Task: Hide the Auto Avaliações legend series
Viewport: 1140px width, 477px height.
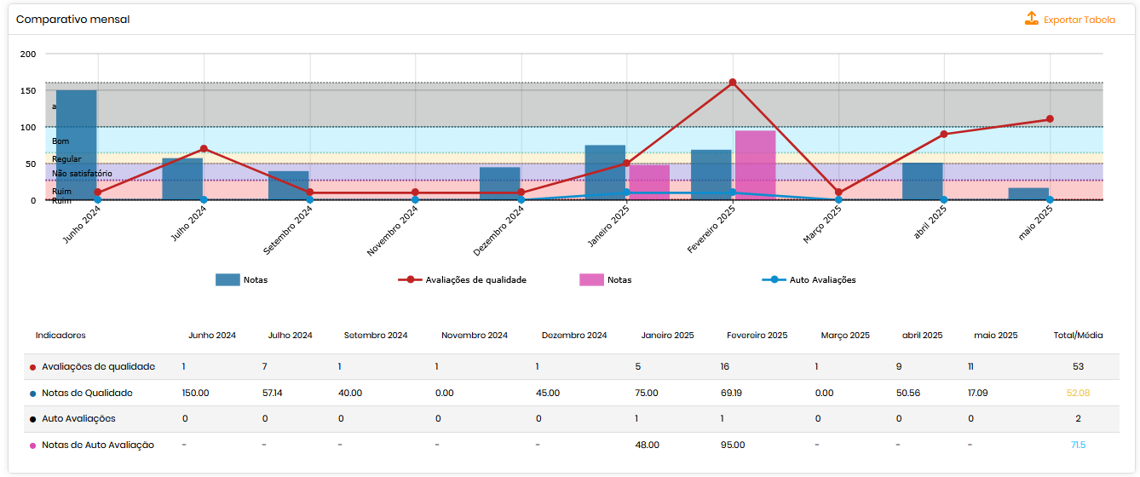Action: [x=822, y=279]
